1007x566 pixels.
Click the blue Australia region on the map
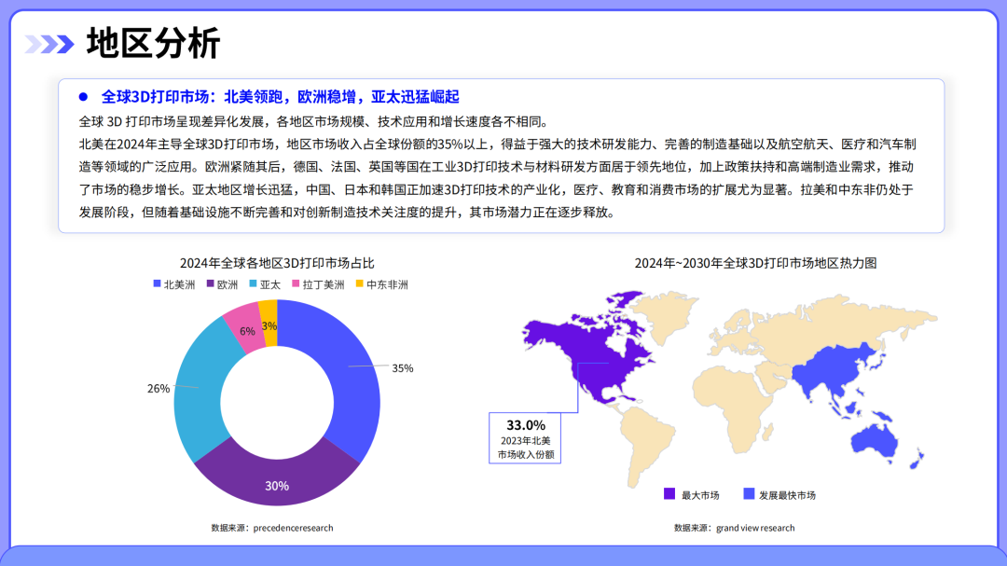point(875,442)
